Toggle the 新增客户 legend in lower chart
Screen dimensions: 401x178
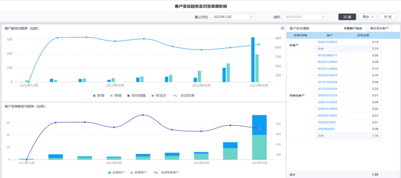pos(116,172)
